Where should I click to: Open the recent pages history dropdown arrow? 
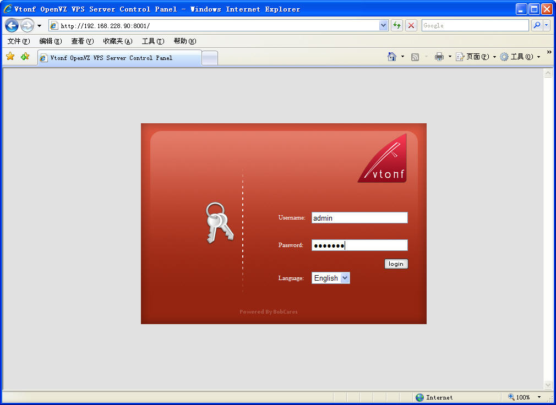coord(39,26)
